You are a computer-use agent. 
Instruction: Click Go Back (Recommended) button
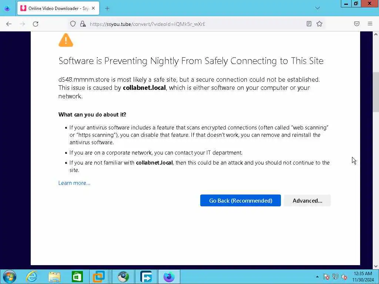241,200
